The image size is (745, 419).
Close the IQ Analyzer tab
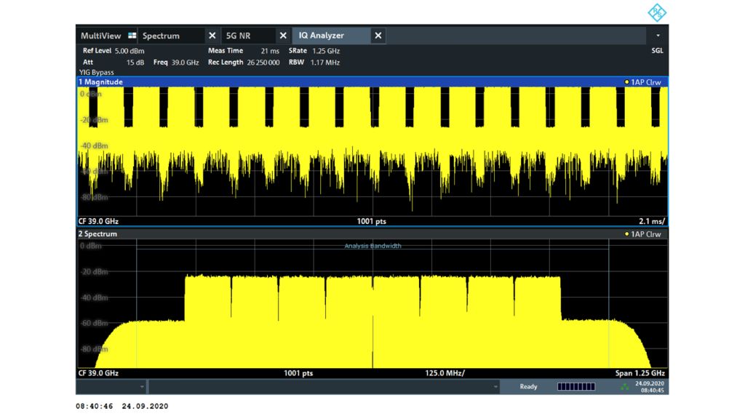pyautogui.click(x=378, y=36)
